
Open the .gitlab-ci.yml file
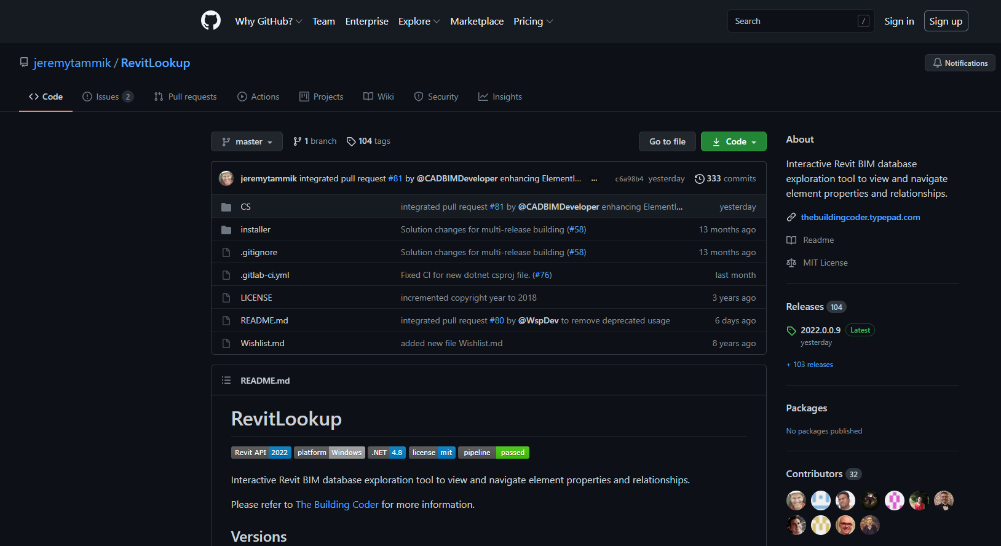[x=265, y=275]
